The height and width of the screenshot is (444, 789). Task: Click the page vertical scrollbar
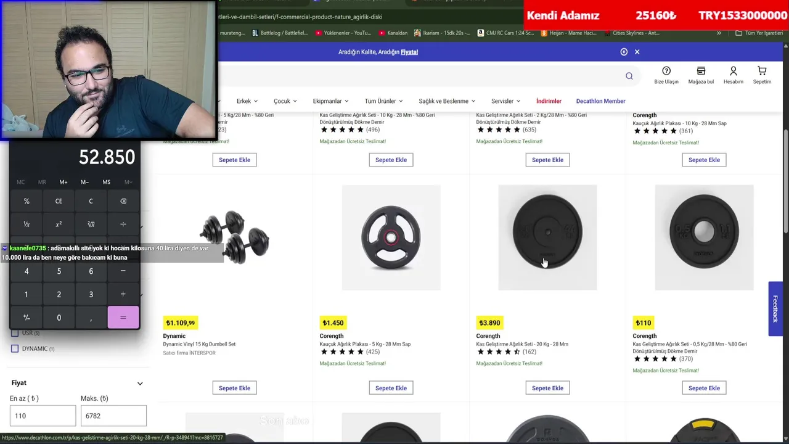[x=785, y=182]
